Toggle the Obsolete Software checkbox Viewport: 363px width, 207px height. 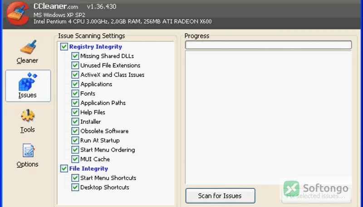pos(75,131)
